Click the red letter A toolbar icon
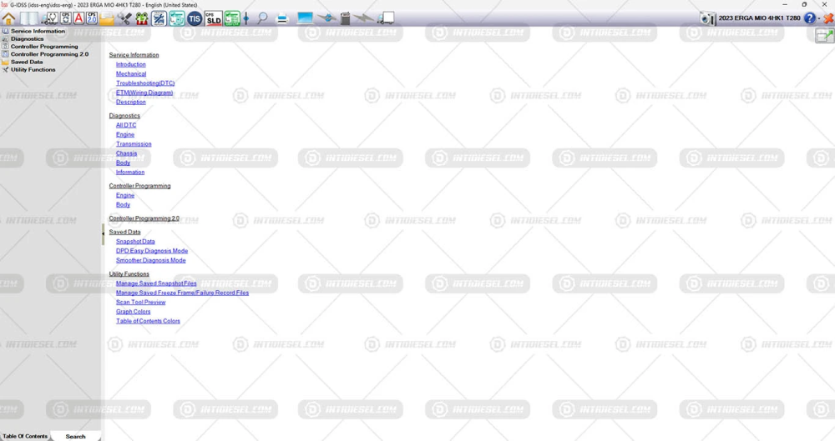Viewport: 835px width, 441px height. 78,18
